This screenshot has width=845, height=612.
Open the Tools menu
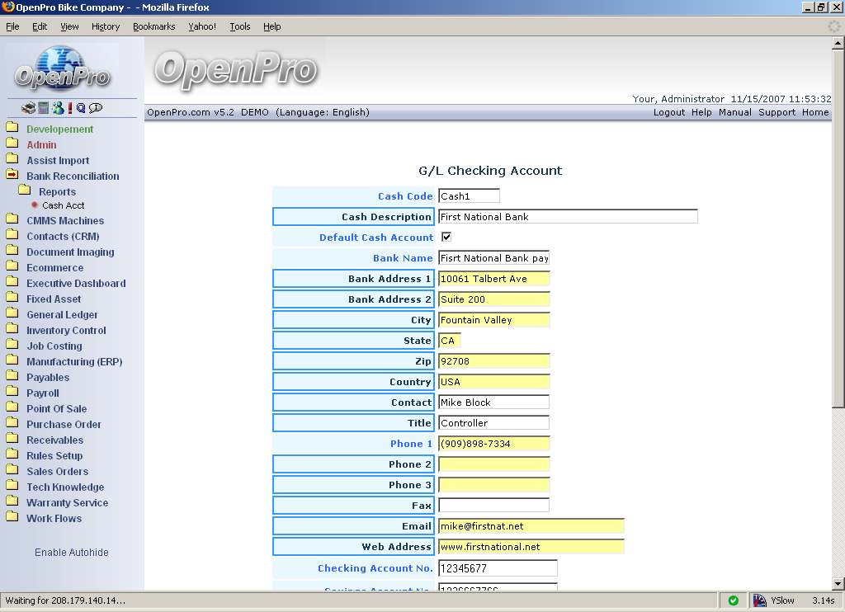239,26
